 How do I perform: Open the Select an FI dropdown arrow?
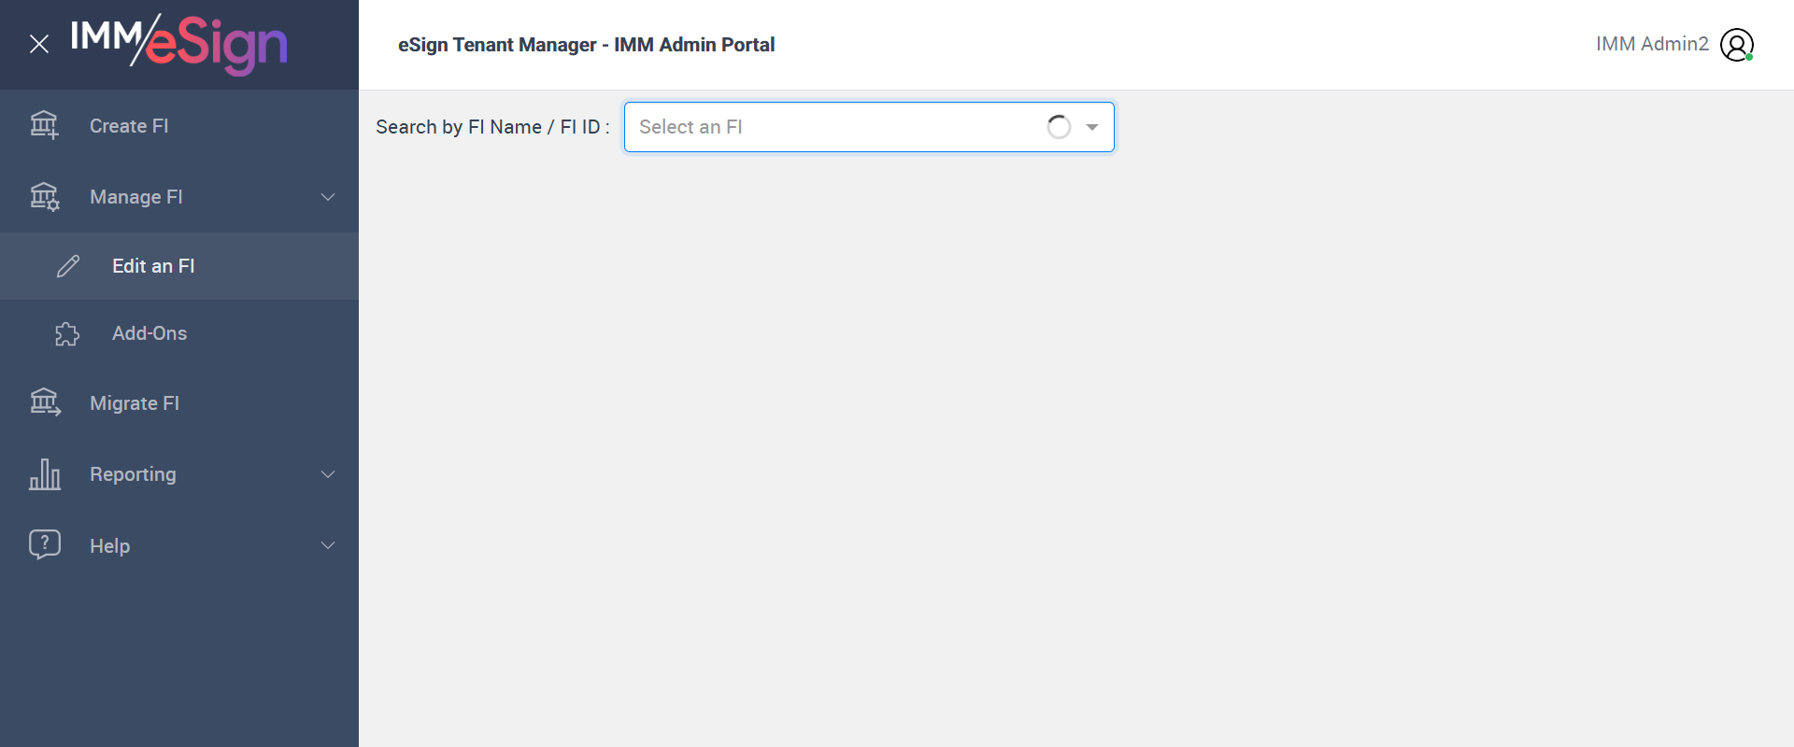click(1092, 127)
